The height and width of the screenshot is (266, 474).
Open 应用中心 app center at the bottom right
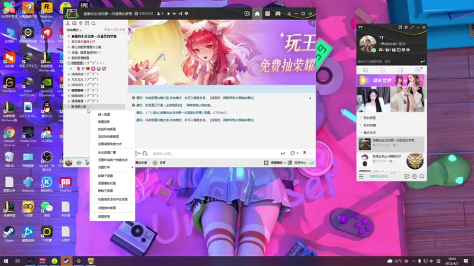coord(297,163)
